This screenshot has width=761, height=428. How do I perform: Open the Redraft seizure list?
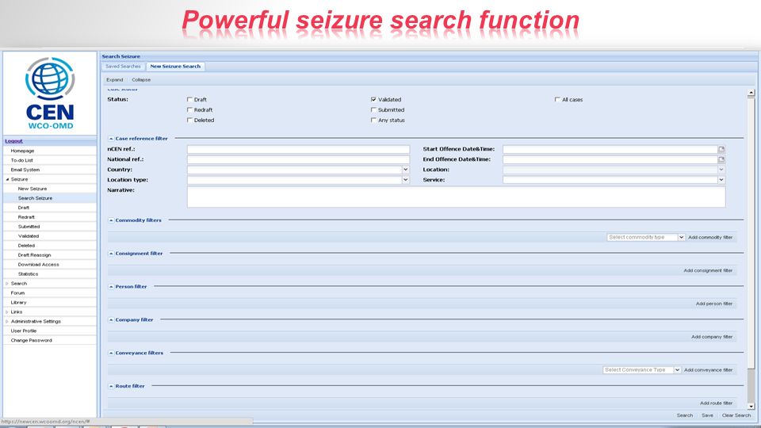point(26,217)
